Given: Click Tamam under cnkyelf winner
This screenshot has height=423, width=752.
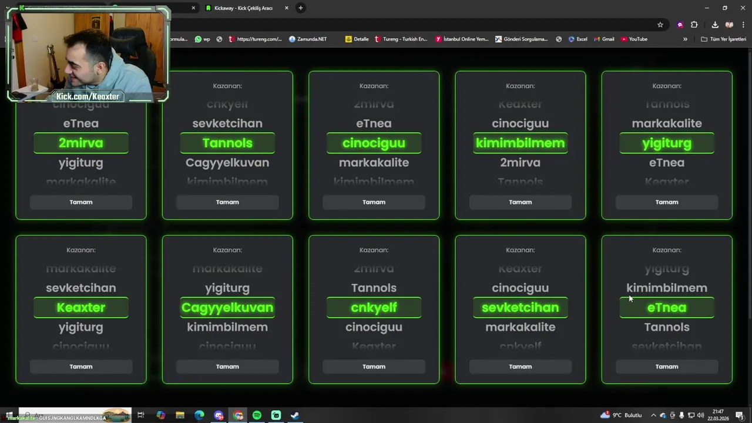Looking at the screenshot, I should pos(374,367).
